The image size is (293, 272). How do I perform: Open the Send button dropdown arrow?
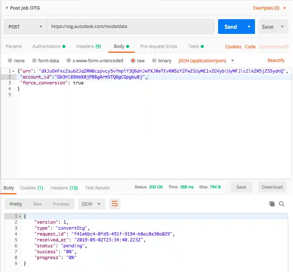(x=249, y=27)
